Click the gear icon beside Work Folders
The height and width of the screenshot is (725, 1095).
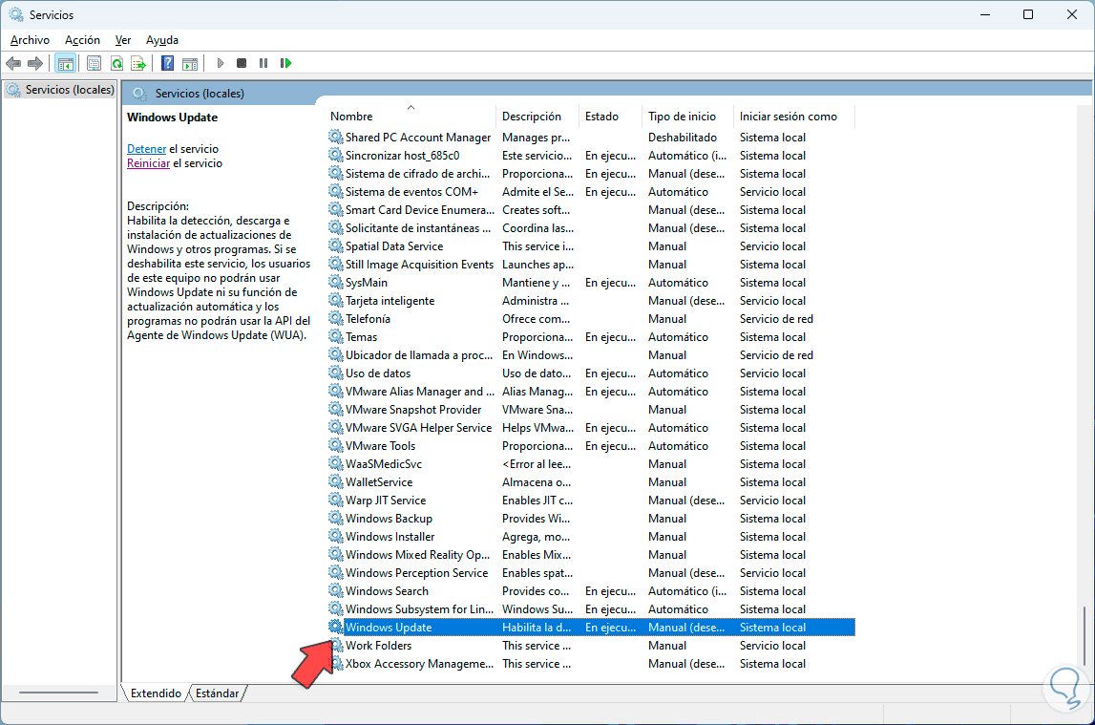336,645
